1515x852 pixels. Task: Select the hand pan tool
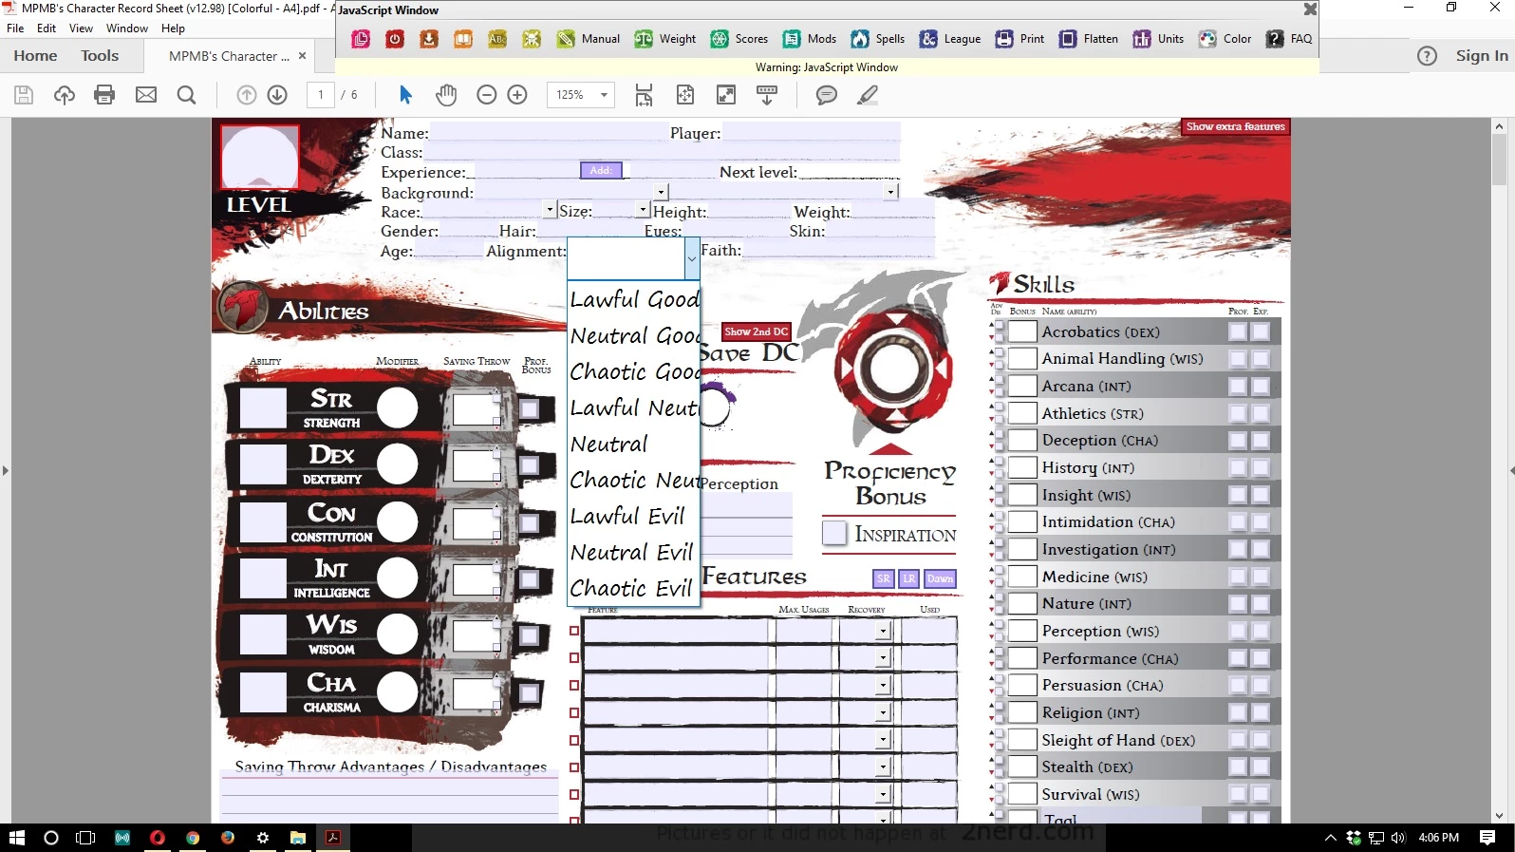pyautogui.click(x=446, y=95)
